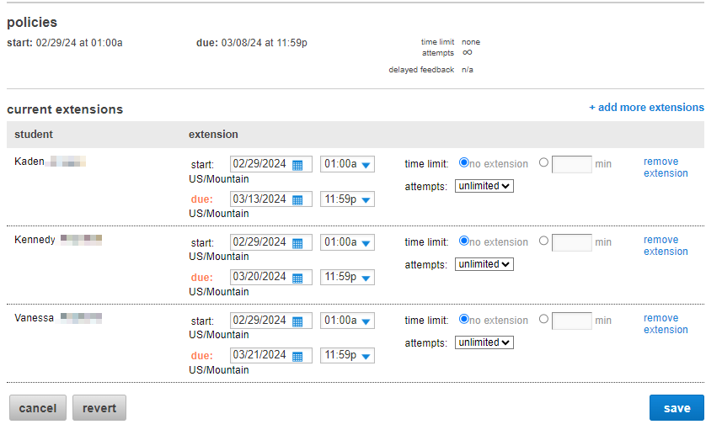Click 'add more extensions' link
This screenshot has width=722, height=435.
click(646, 108)
